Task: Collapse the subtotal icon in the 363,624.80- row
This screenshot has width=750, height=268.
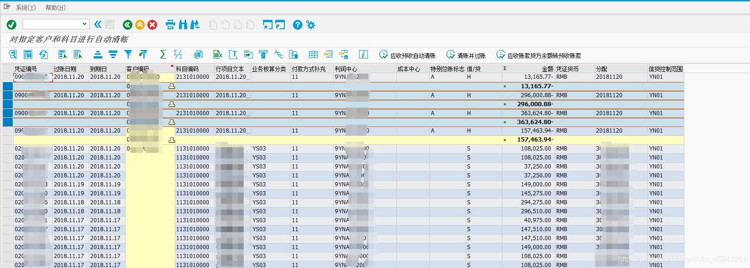Action: 171,122
